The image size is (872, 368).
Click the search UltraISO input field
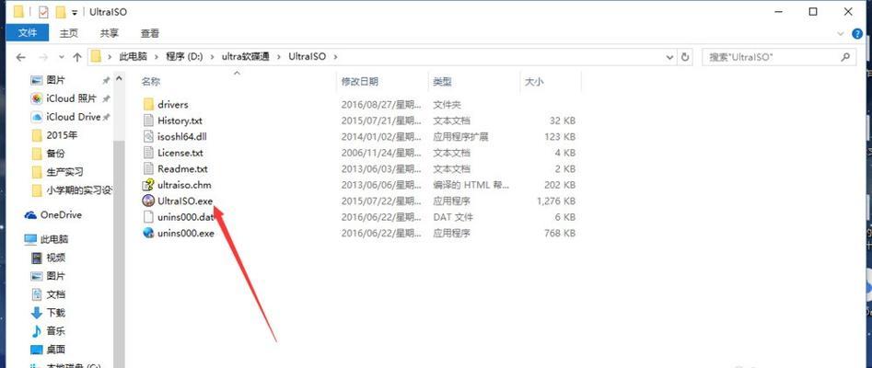pyautogui.click(x=779, y=57)
